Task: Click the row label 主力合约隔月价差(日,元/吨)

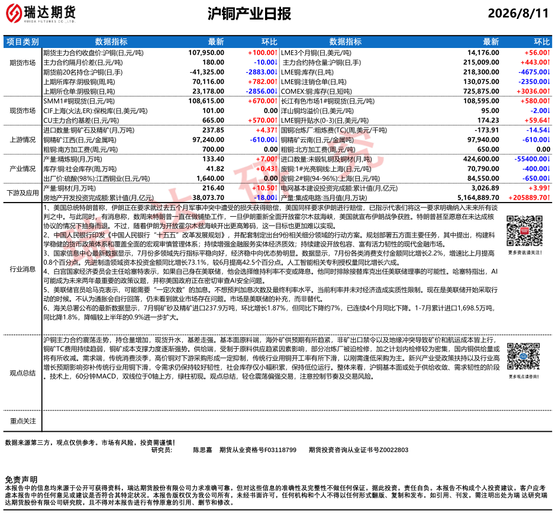Action: [83, 63]
